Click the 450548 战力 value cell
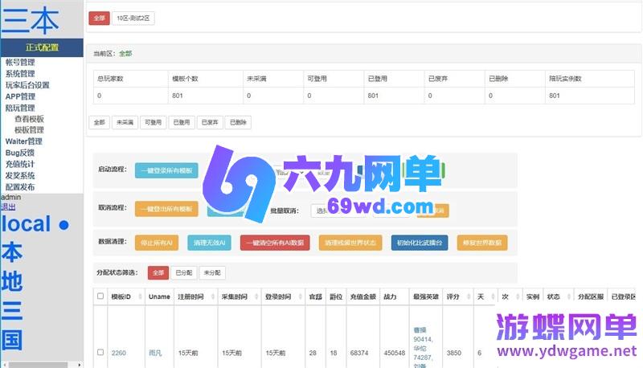643x368 pixels. tap(394, 353)
